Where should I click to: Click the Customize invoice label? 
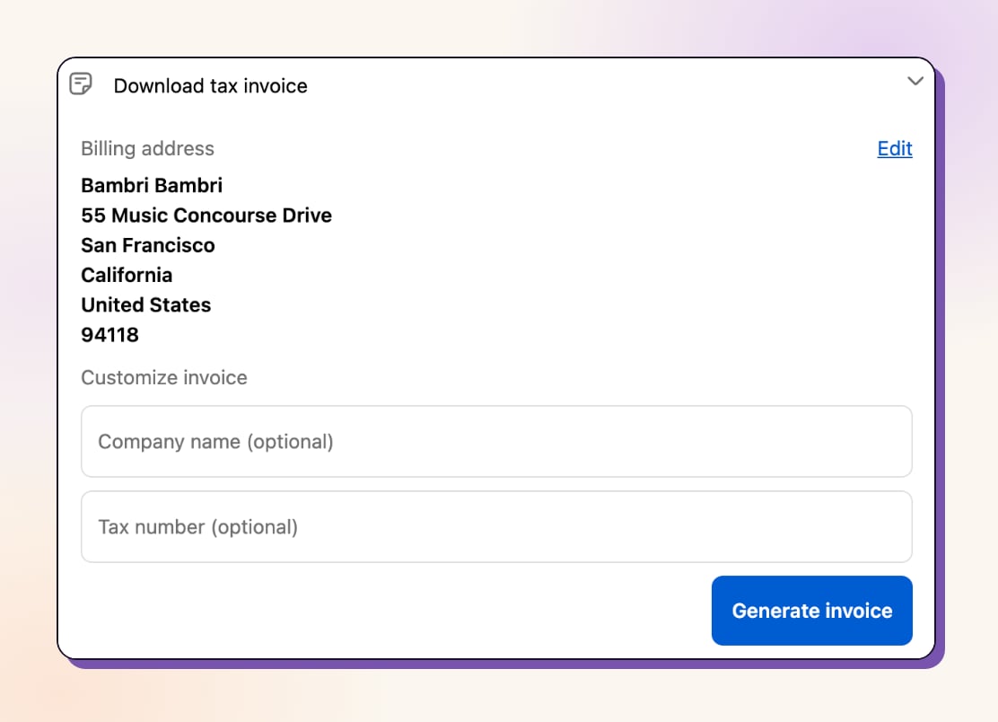164,377
